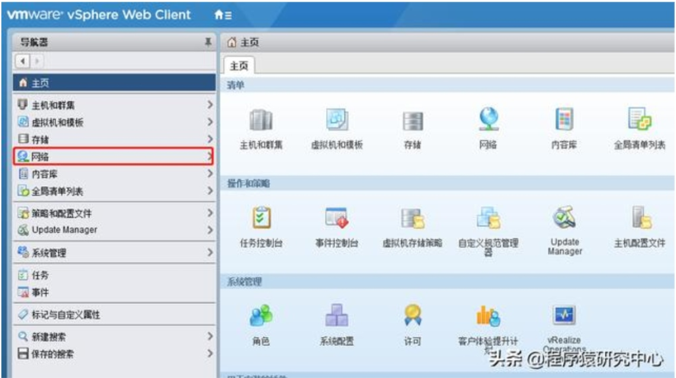Select 存储 in the navigator list
This screenshot has height=378, width=676.
[x=114, y=139]
